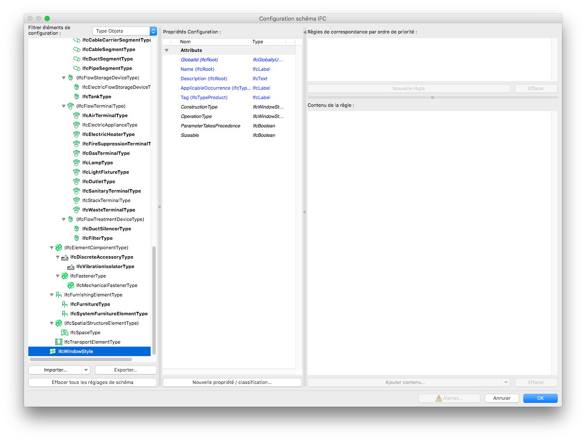Click the IfcElectricFlowStorageDeviceType icon
This screenshot has width=586, height=441.
(77, 87)
